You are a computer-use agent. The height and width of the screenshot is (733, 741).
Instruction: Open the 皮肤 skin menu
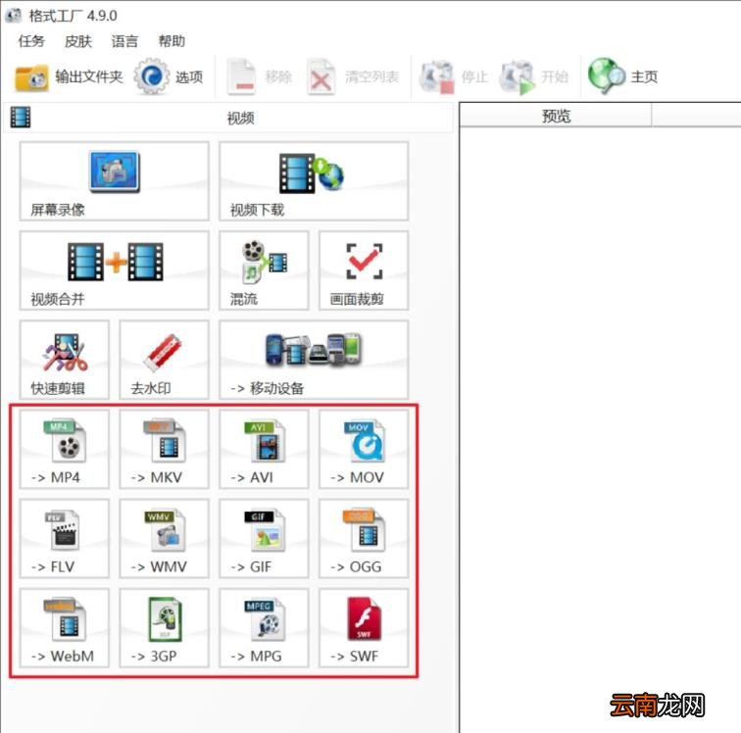78,41
